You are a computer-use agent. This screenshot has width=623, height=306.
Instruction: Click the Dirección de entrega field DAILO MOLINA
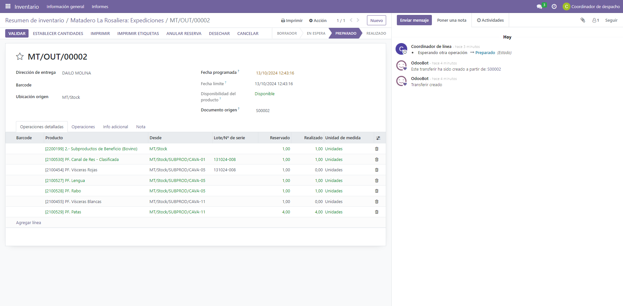tap(77, 73)
